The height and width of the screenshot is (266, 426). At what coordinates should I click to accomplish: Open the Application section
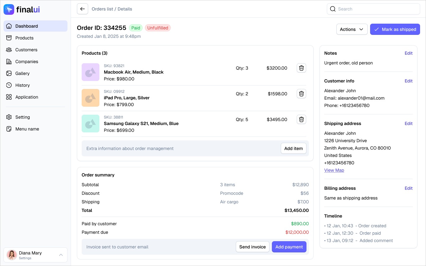point(27,97)
